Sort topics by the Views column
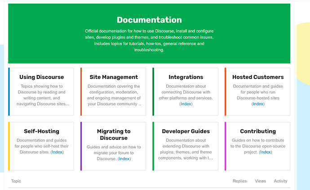The image size is (310, 190). click(x=261, y=181)
